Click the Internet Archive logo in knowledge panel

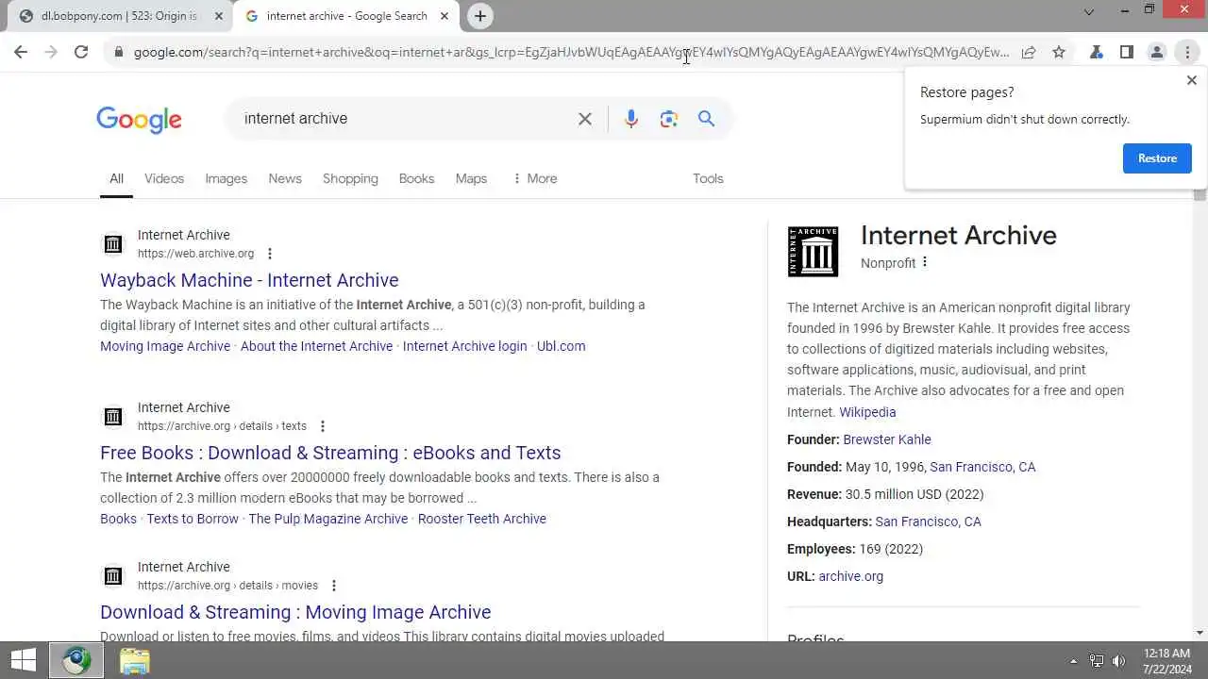click(x=813, y=251)
